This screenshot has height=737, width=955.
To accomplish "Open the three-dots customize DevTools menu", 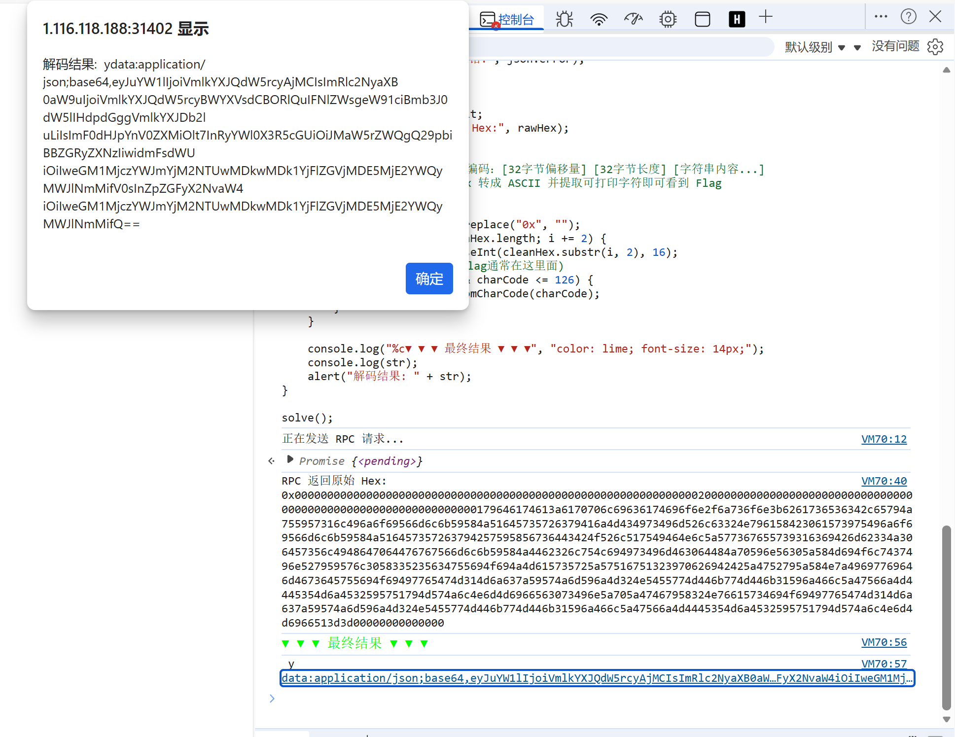I will coord(881,17).
